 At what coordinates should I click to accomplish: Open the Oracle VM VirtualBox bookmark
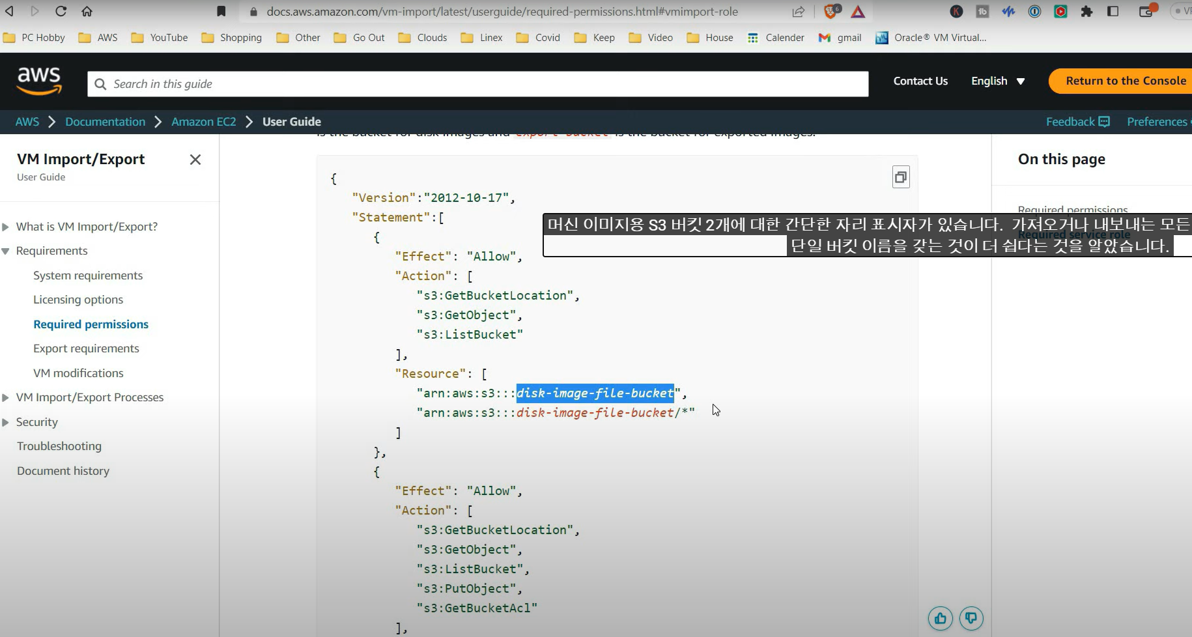coord(931,38)
